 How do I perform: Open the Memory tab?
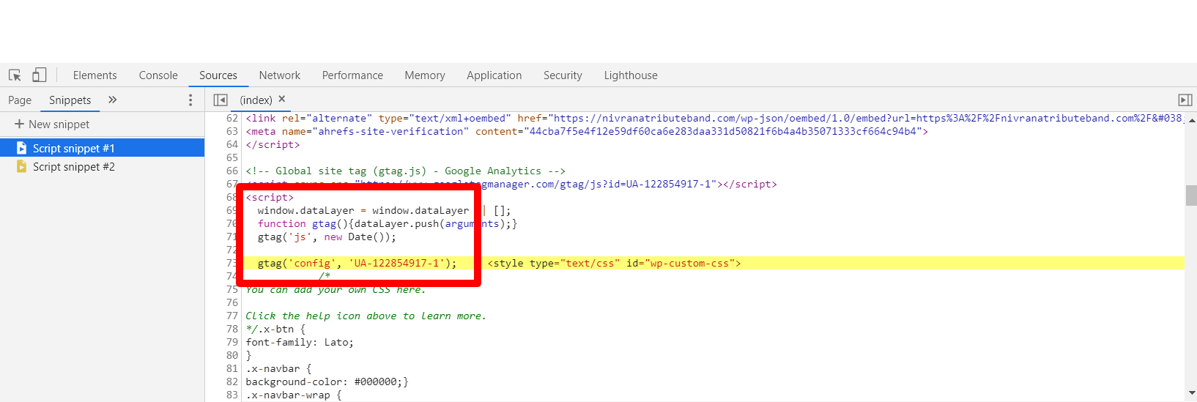[425, 75]
